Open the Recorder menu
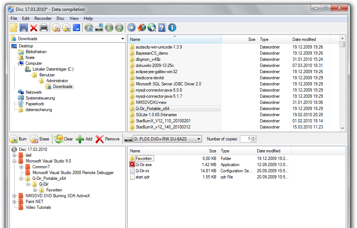Viewport: 357px width, 228px height. point(43,18)
